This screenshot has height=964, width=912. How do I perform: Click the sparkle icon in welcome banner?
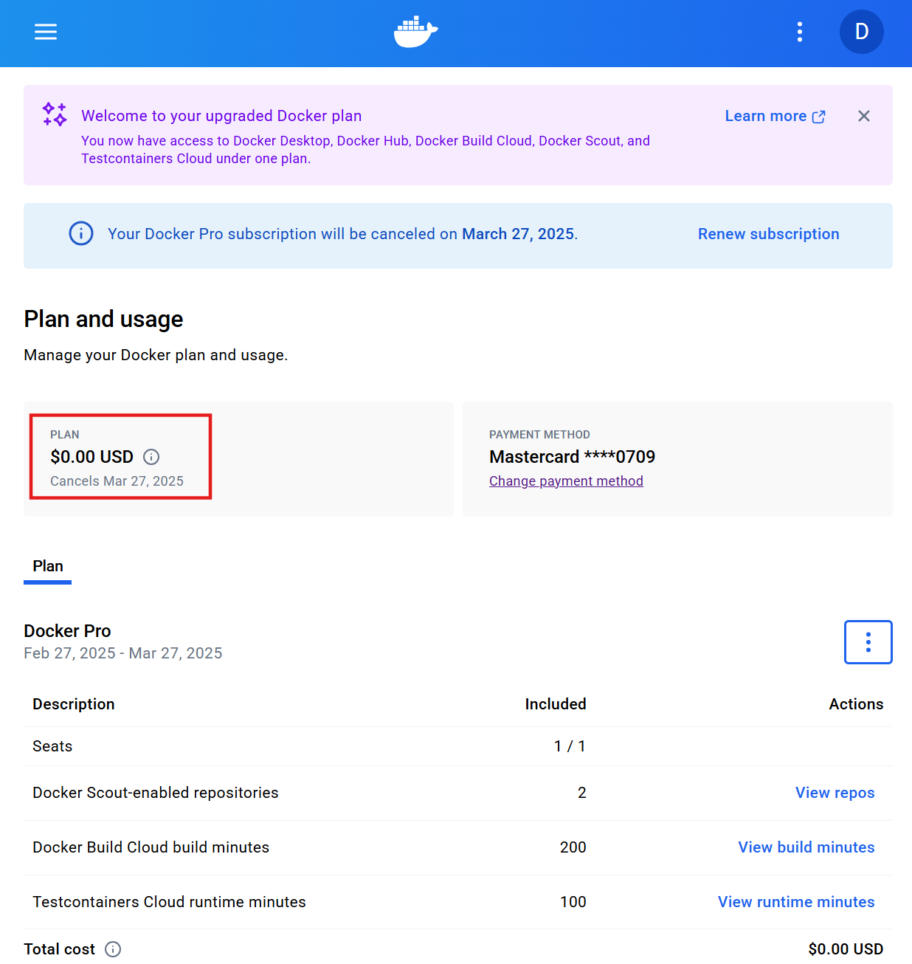tap(55, 114)
